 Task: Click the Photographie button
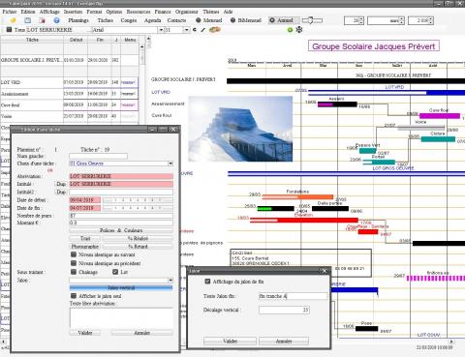pos(85,247)
